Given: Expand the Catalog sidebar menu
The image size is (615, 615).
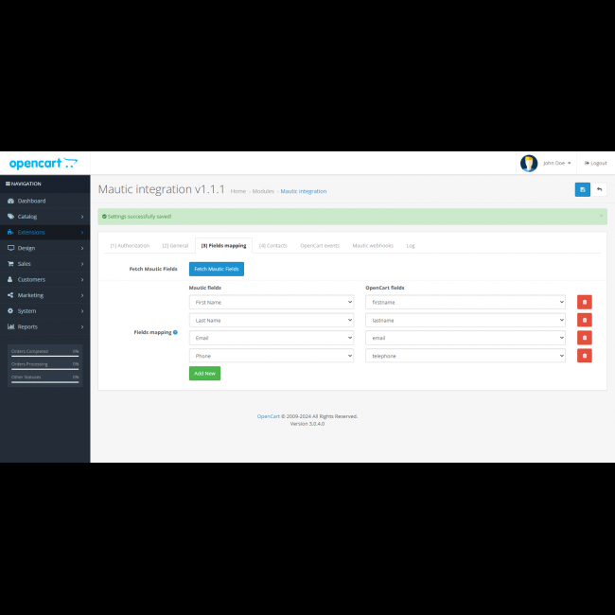Looking at the screenshot, I should coord(44,217).
